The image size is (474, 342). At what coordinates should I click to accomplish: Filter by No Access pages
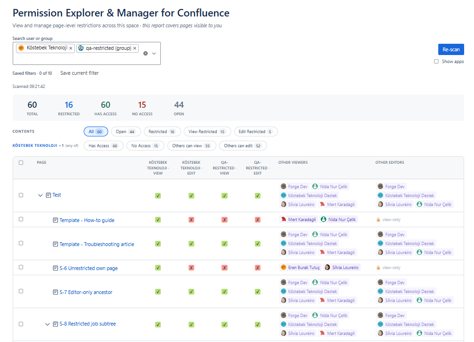tap(145, 146)
